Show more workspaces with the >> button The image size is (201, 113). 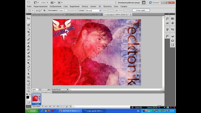coord(144,3)
